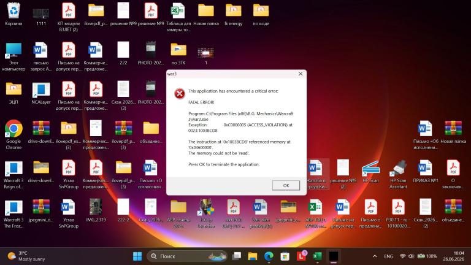Screen dimensions: 471x265
Task: Select the lk energy folder
Action: coord(234,14)
